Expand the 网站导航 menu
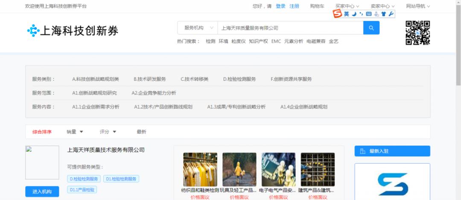The image size is (461, 200). point(418,6)
